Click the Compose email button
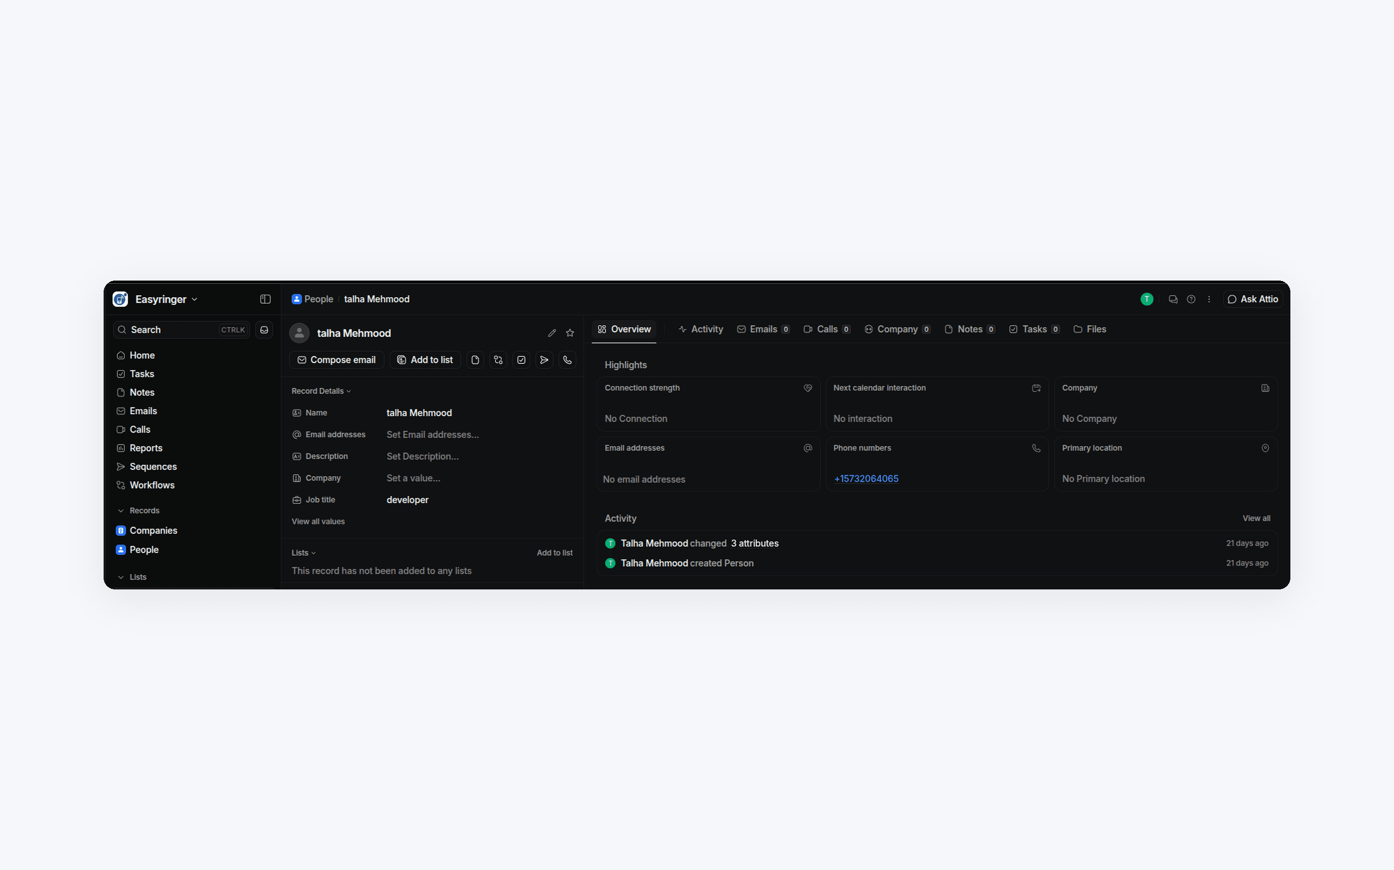1394x870 pixels. [x=336, y=360]
